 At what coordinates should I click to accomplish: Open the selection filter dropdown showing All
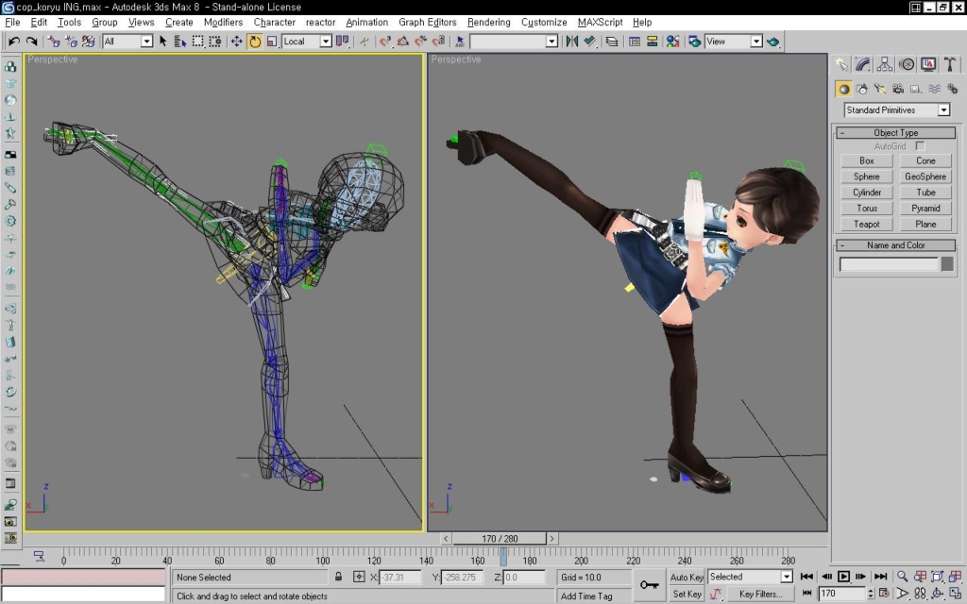tap(127, 42)
